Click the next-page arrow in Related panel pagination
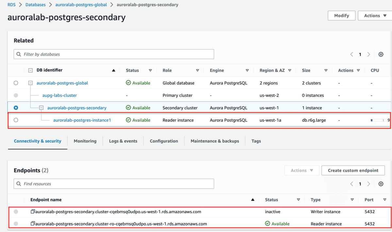 (368, 54)
